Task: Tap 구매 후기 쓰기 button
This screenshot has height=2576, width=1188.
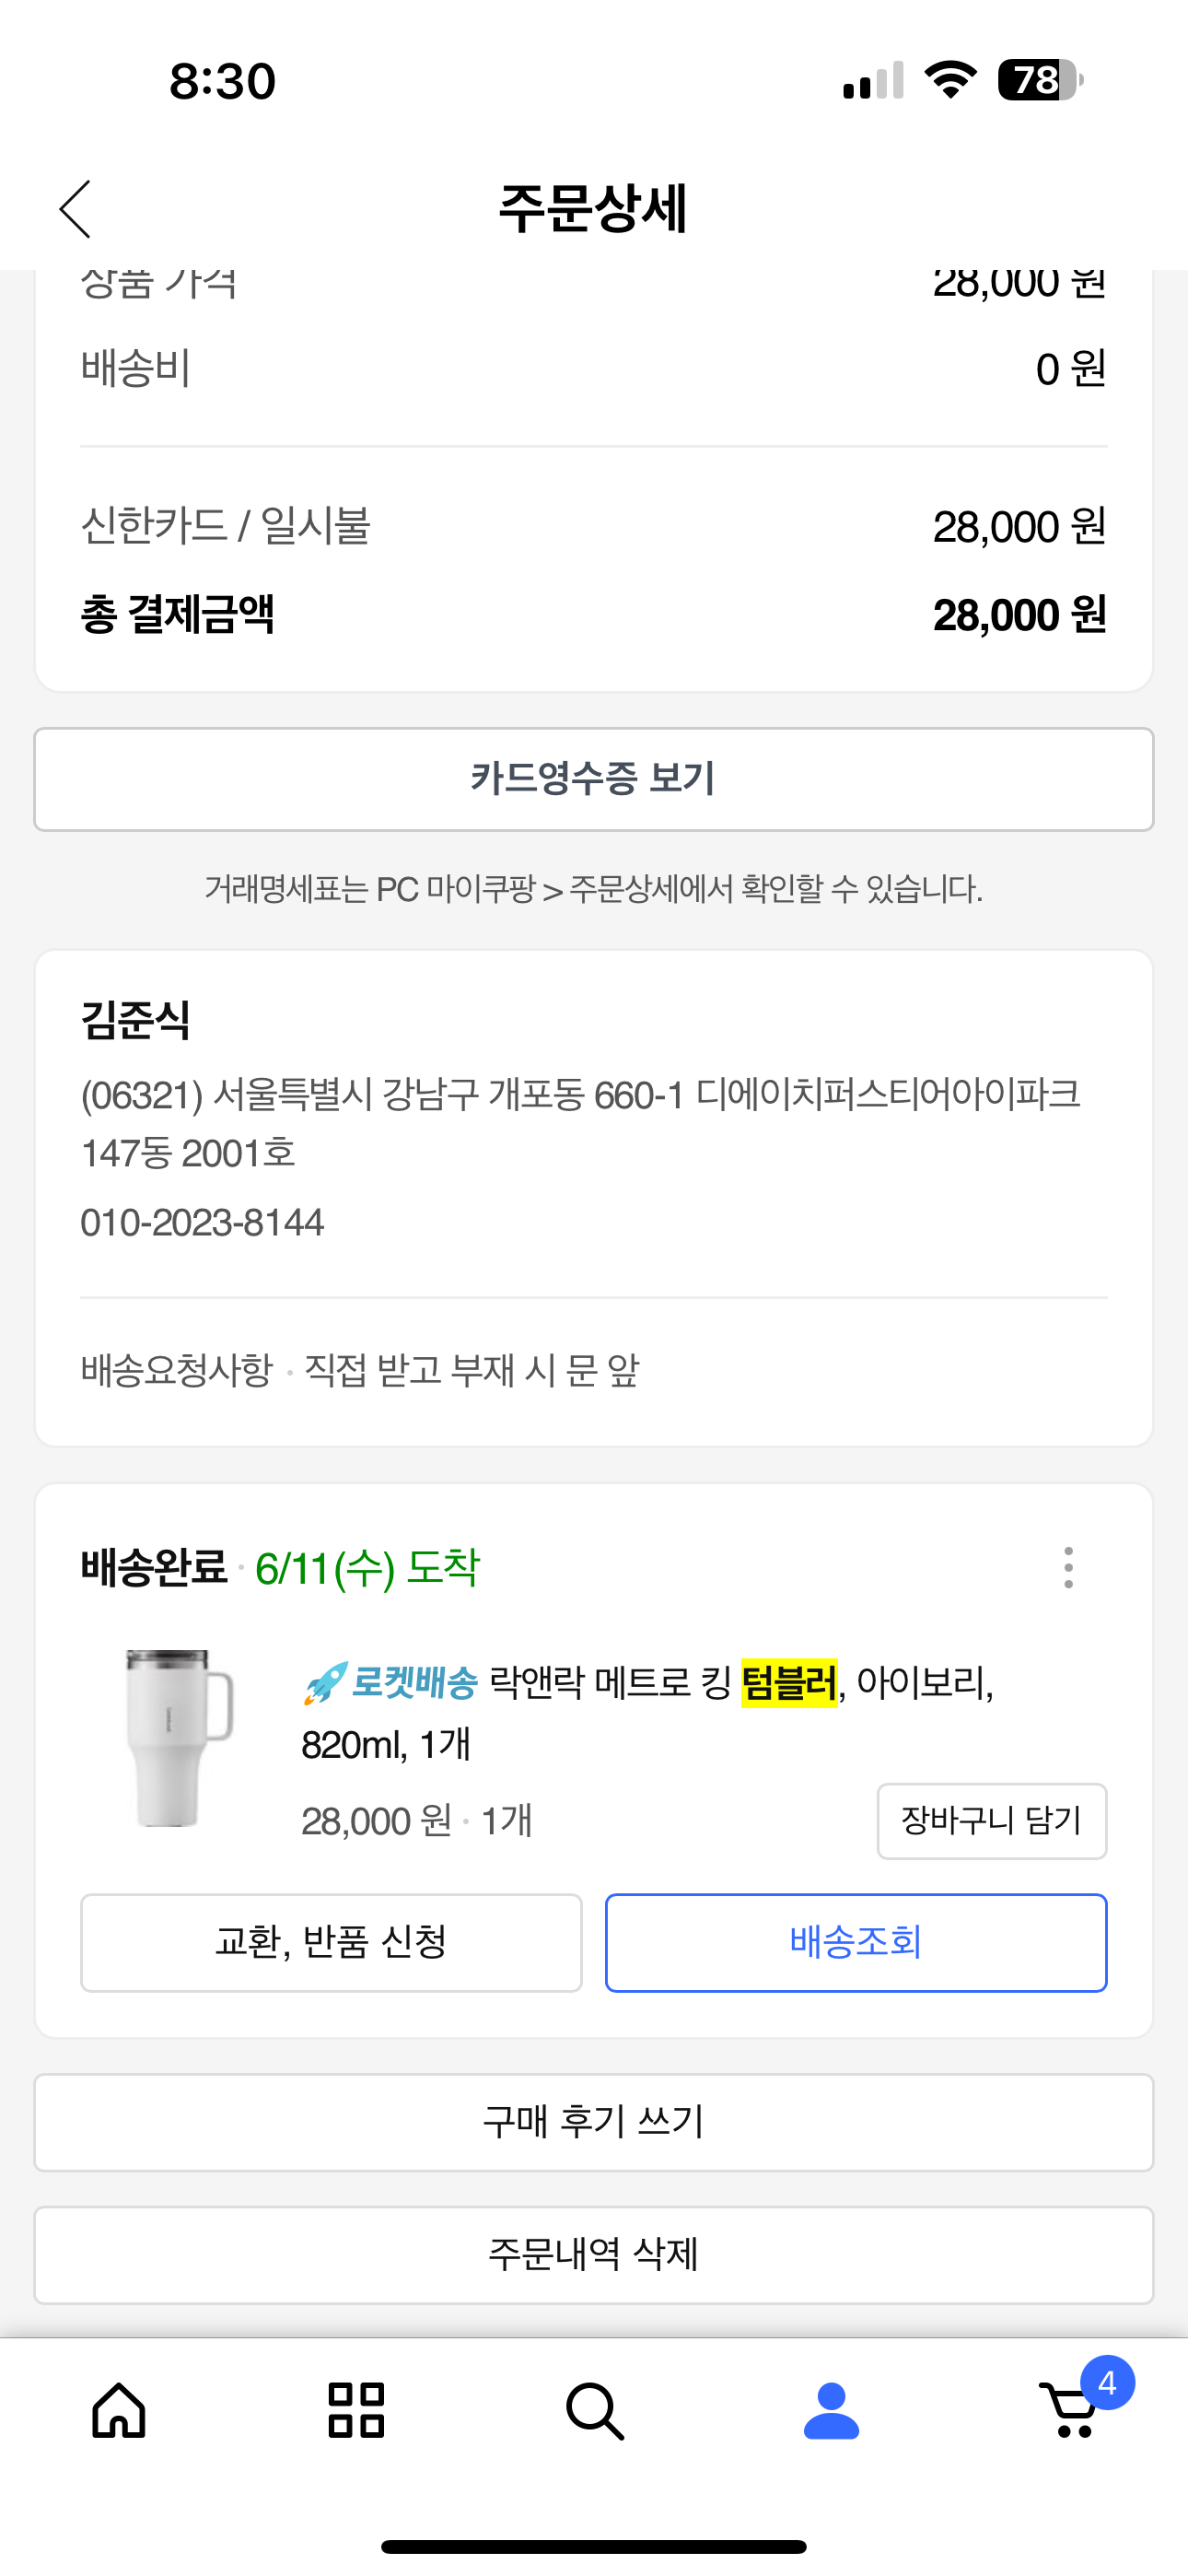Action: click(x=594, y=2121)
